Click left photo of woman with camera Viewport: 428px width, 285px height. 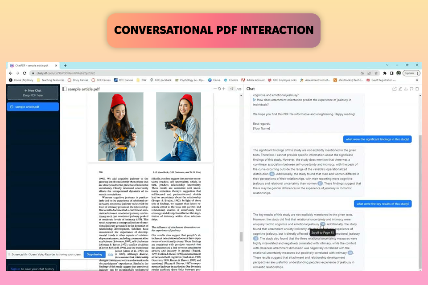pyautogui.click(x=121, y=126)
